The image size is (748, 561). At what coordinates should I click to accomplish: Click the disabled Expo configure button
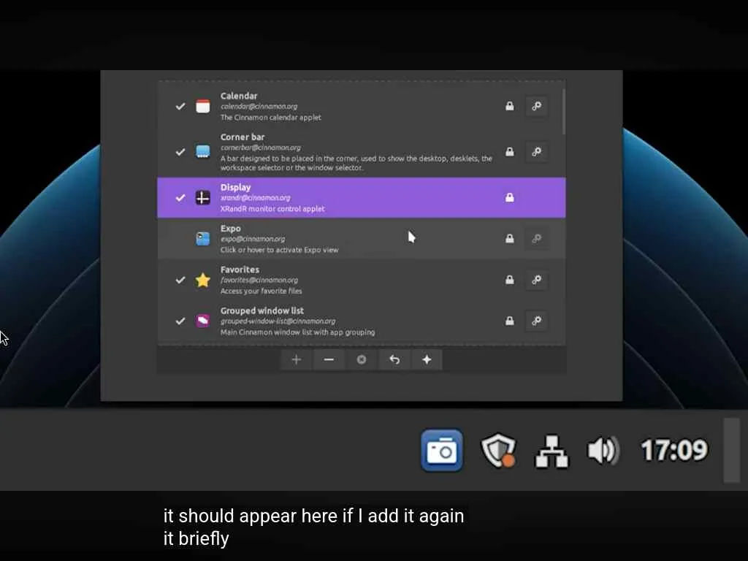pyautogui.click(x=536, y=239)
